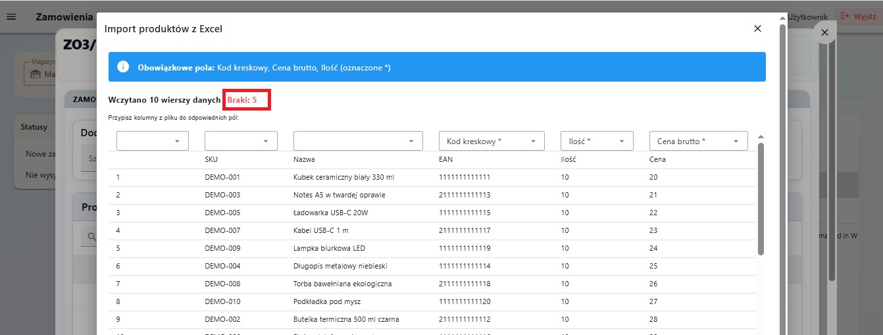Click the EAN value 2111111111117
The height and width of the screenshot is (335, 883).
465,230
